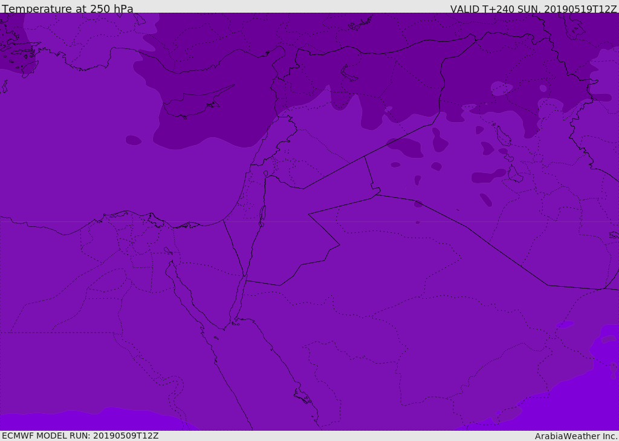
Task: Click the 'VALID T+240 SUN. 20190519T12Z' label
Action: point(533,9)
